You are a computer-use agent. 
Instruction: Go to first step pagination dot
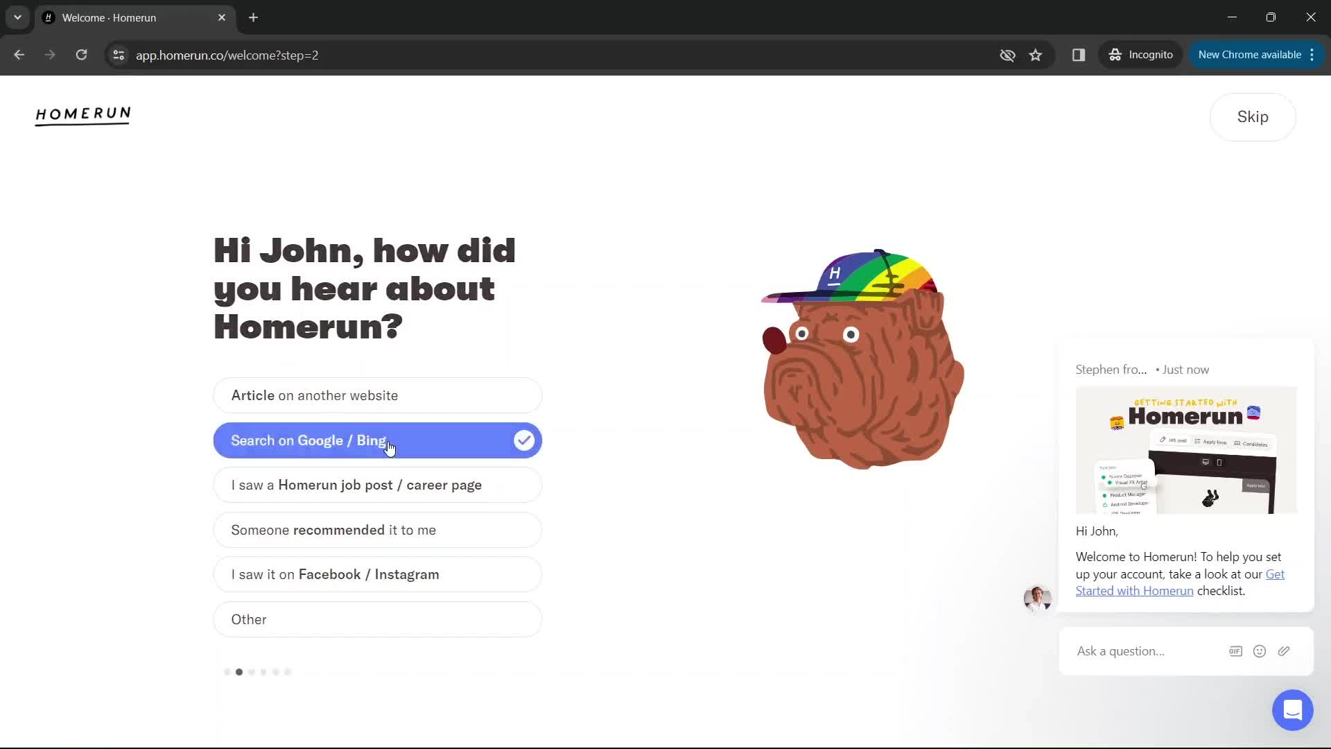pyautogui.click(x=227, y=672)
